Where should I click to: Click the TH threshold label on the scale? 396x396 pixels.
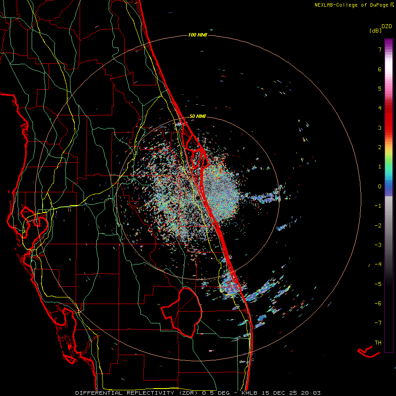tap(378, 342)
